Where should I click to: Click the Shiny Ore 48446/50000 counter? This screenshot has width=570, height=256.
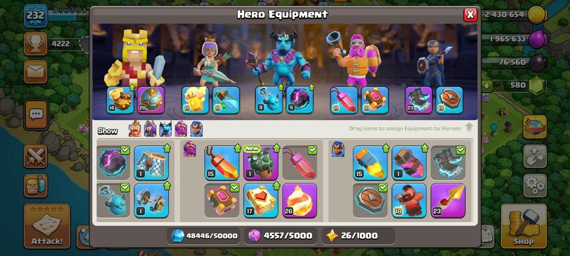[x=204, y=236]
